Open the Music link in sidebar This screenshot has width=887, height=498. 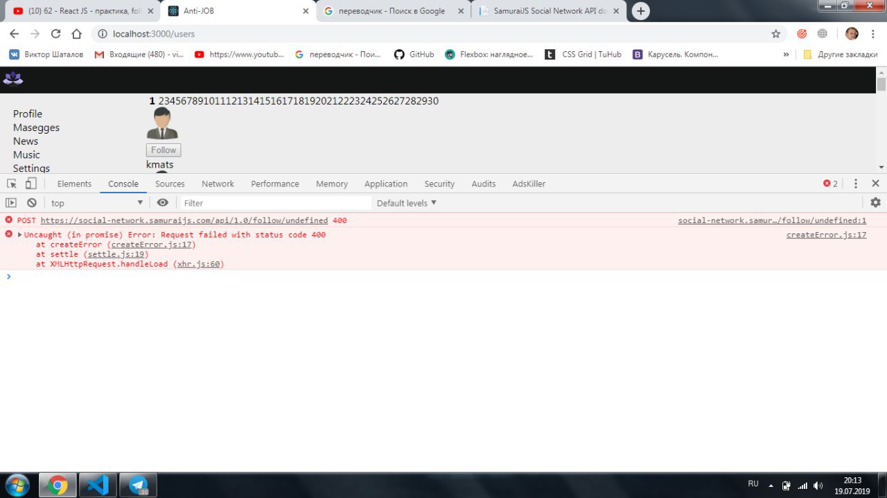click(x=26, y=154)
